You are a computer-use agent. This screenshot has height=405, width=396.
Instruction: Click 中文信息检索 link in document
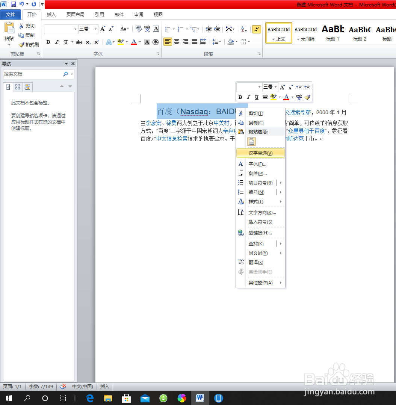coord(172,139)
